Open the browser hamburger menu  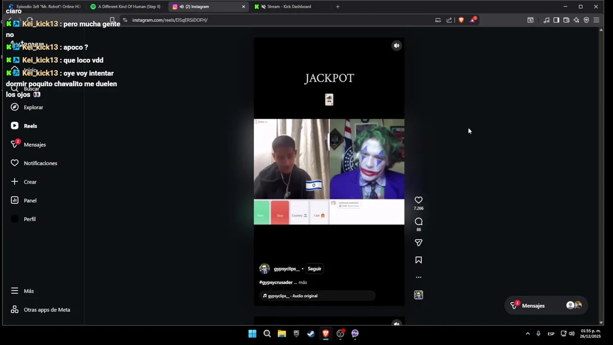[x=596, y=20]
